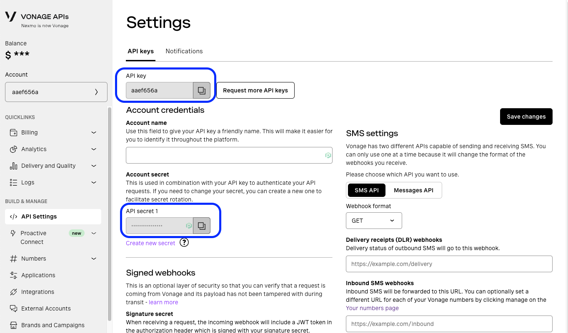The width and height of the screenshot is (568, 333).
Task: Expand the Analytics menu chevron
Action: (x=94, y=149)
